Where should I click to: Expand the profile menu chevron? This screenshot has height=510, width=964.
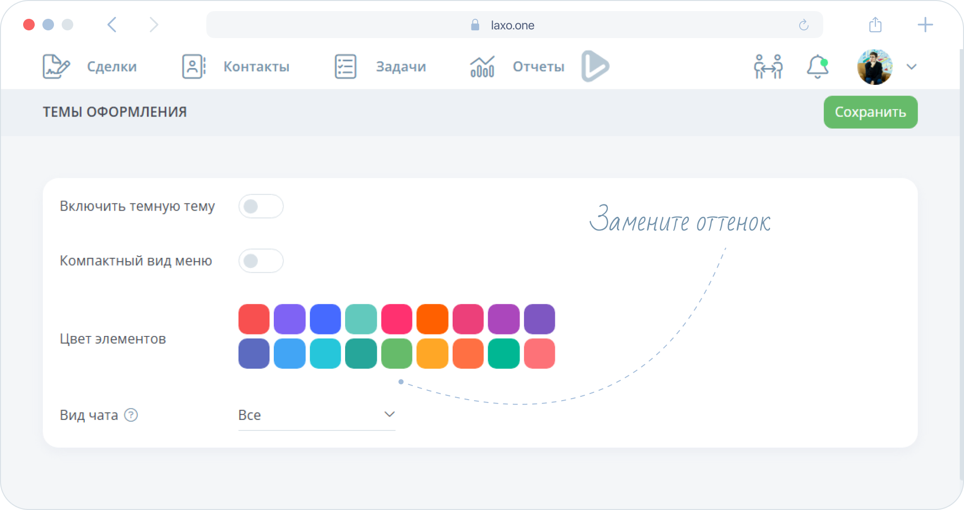[x=911, y=67]
